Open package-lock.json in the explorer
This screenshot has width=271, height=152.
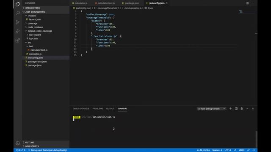click(46, 62)
